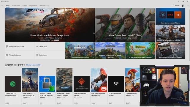The height and width of the screenshot is (107, 190).
Task: Open Minecraft for Windows 10 Starter Collection tile
Action: click(x=110, y=51)
